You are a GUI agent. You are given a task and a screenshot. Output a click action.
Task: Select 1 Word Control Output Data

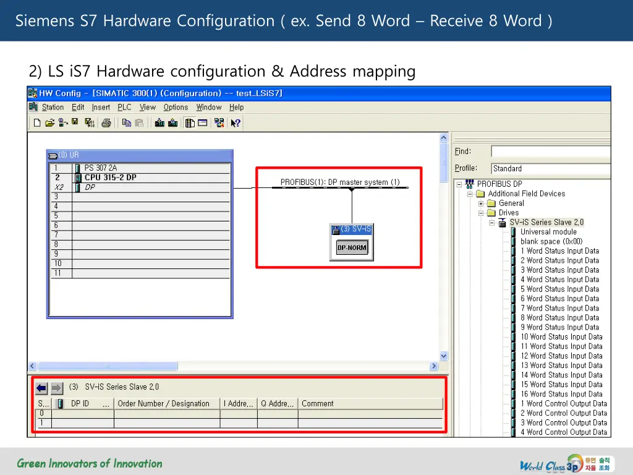(x=564, y=403)
